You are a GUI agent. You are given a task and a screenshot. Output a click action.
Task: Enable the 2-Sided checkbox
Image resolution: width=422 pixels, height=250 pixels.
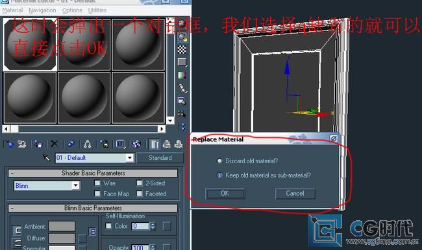click(x=139, y=183)
